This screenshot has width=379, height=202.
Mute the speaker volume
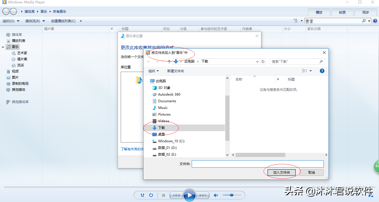(216, 195)
